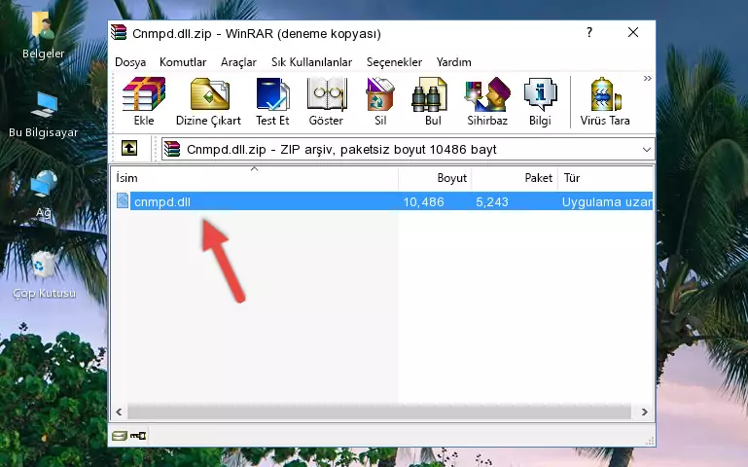
Task: Click the horizontal scrollbar right arrow
Action: (x=645, y=412)
